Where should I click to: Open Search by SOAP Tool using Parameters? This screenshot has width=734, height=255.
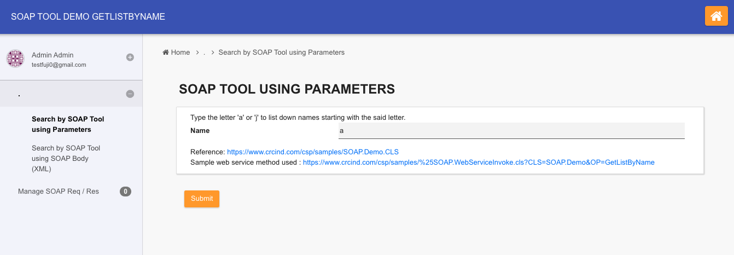[68, 124]
